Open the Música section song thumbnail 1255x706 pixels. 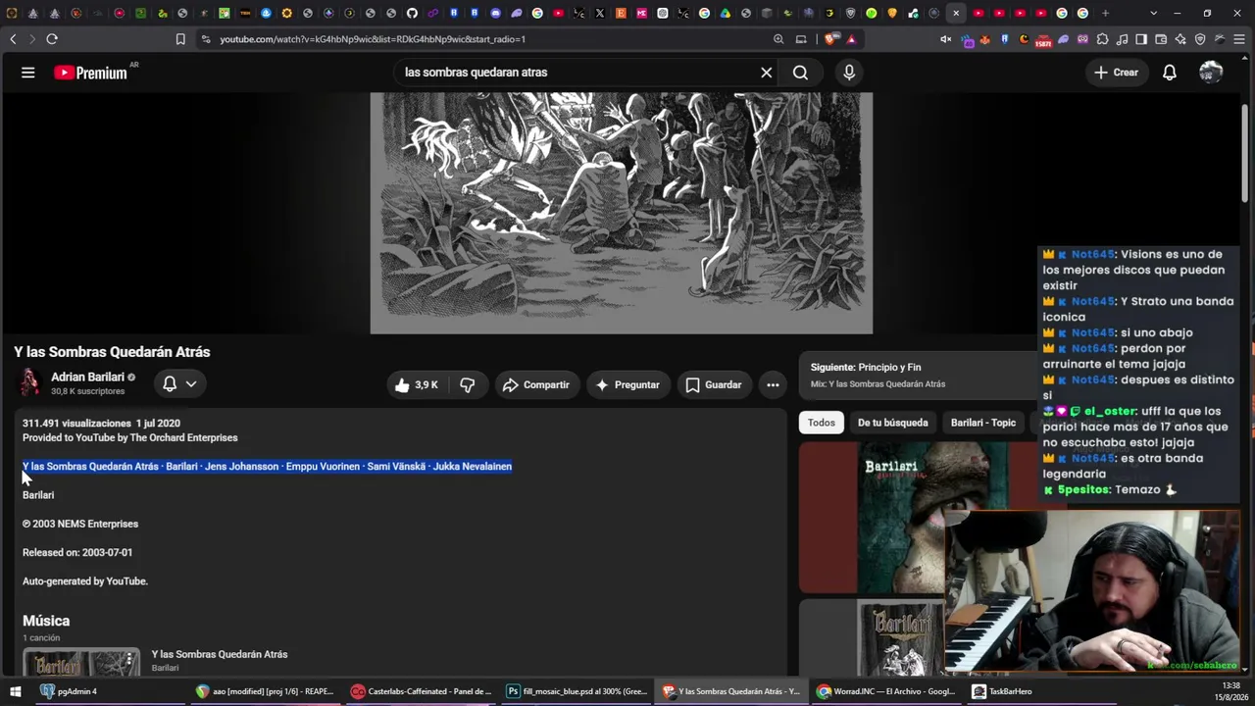click(81, 662)
